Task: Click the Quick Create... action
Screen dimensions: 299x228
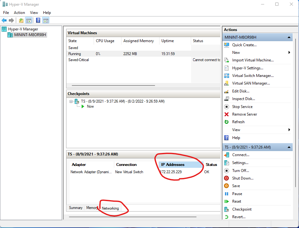Action: pyautogui.click(x=244, y=45)
